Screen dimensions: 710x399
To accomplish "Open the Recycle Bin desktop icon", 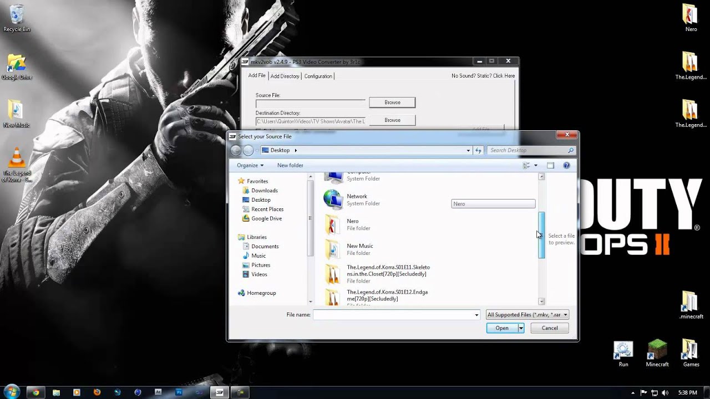I will pos(17,19).
